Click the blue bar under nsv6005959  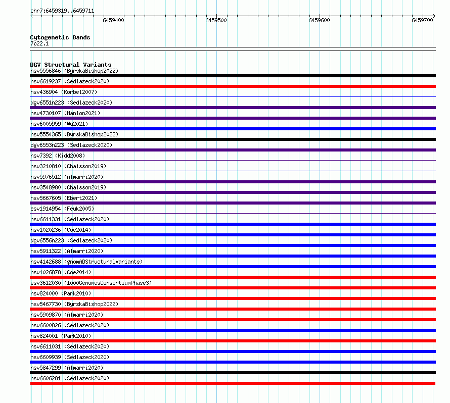233,129
